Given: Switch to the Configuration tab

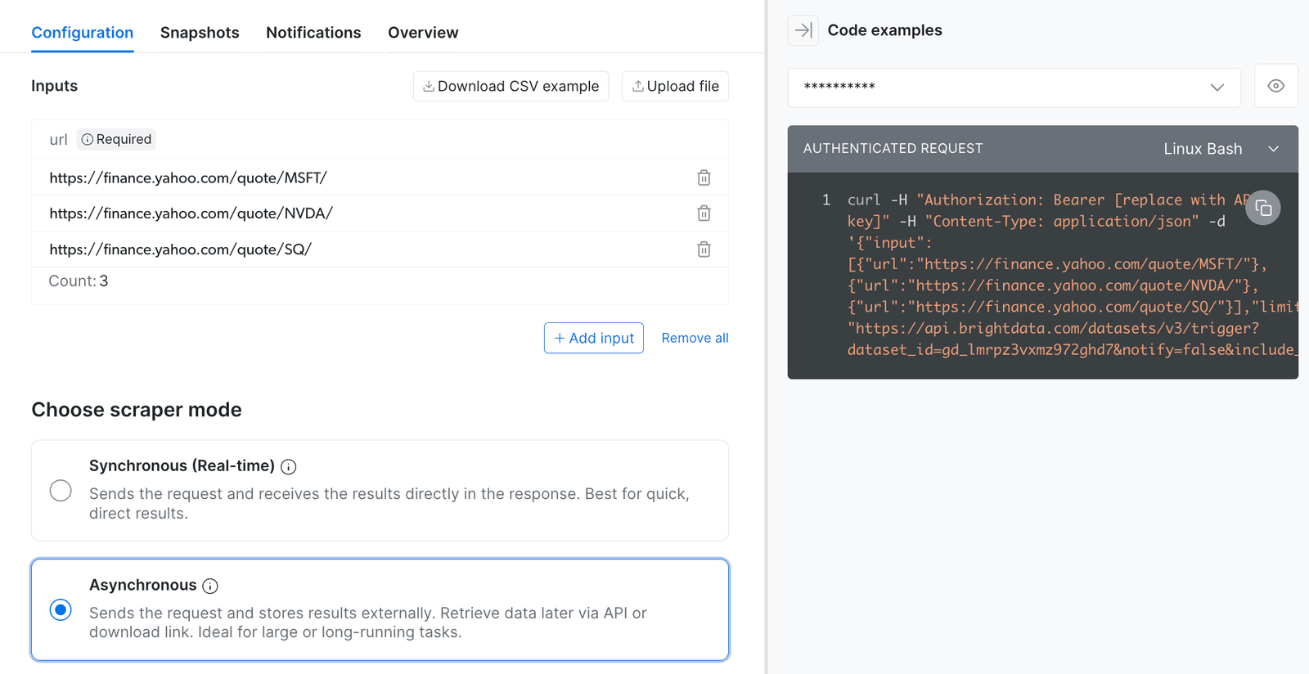Looking at the screenshot, I should [x=83, y=33].
